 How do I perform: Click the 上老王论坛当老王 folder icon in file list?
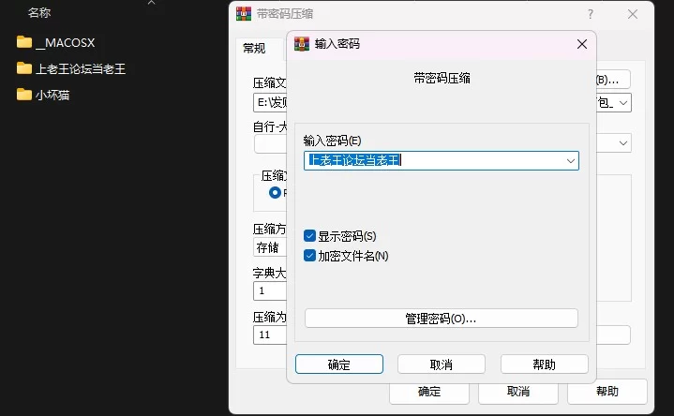pos(24,68)
